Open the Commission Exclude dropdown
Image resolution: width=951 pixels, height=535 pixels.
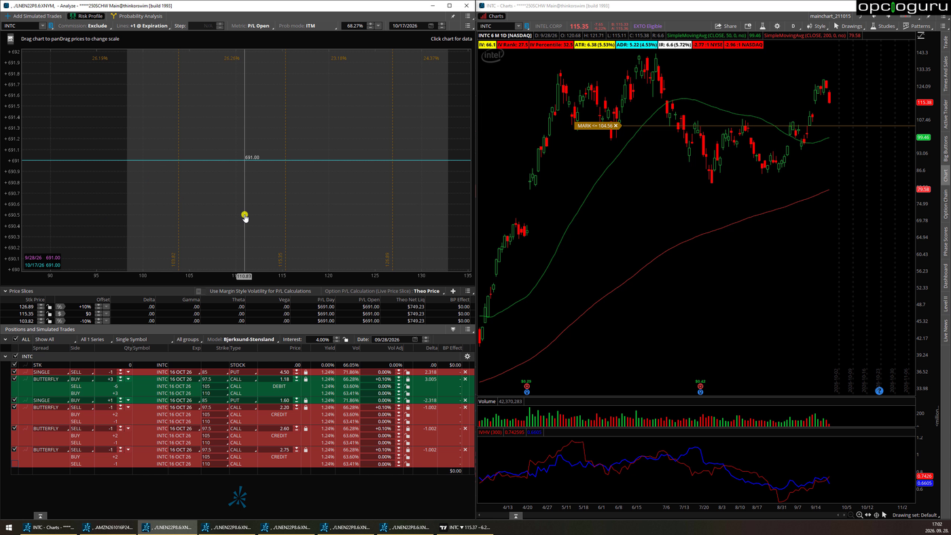click(86, 26)
